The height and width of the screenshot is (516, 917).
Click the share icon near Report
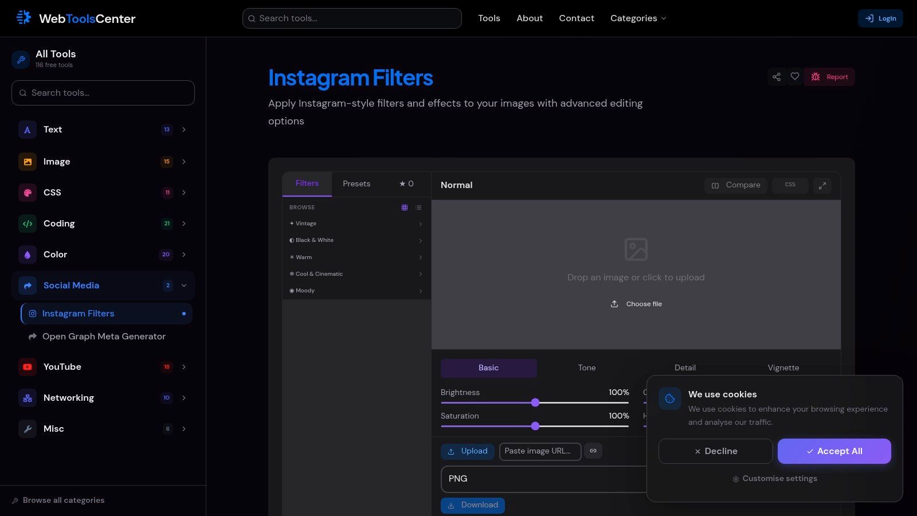coord(777,77)
